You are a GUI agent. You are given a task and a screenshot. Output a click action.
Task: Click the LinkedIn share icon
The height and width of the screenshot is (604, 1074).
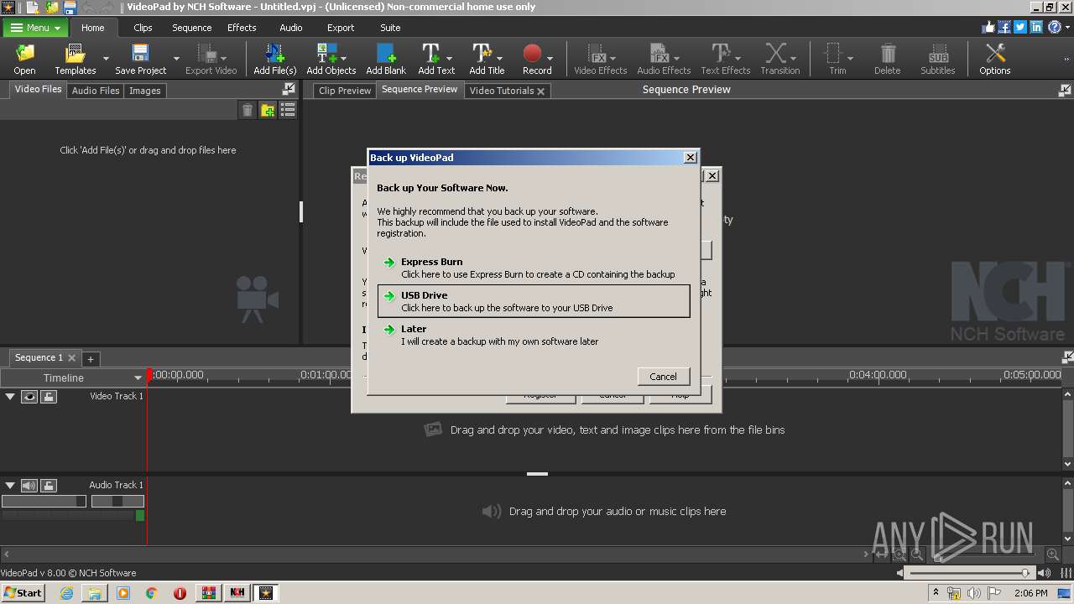click(x=1036, y=27)
